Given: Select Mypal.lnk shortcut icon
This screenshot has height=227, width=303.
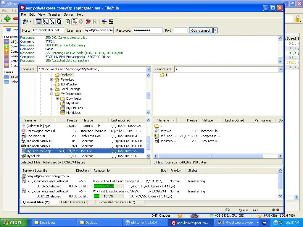Looking at the screenshot, I should pos(24,156).
